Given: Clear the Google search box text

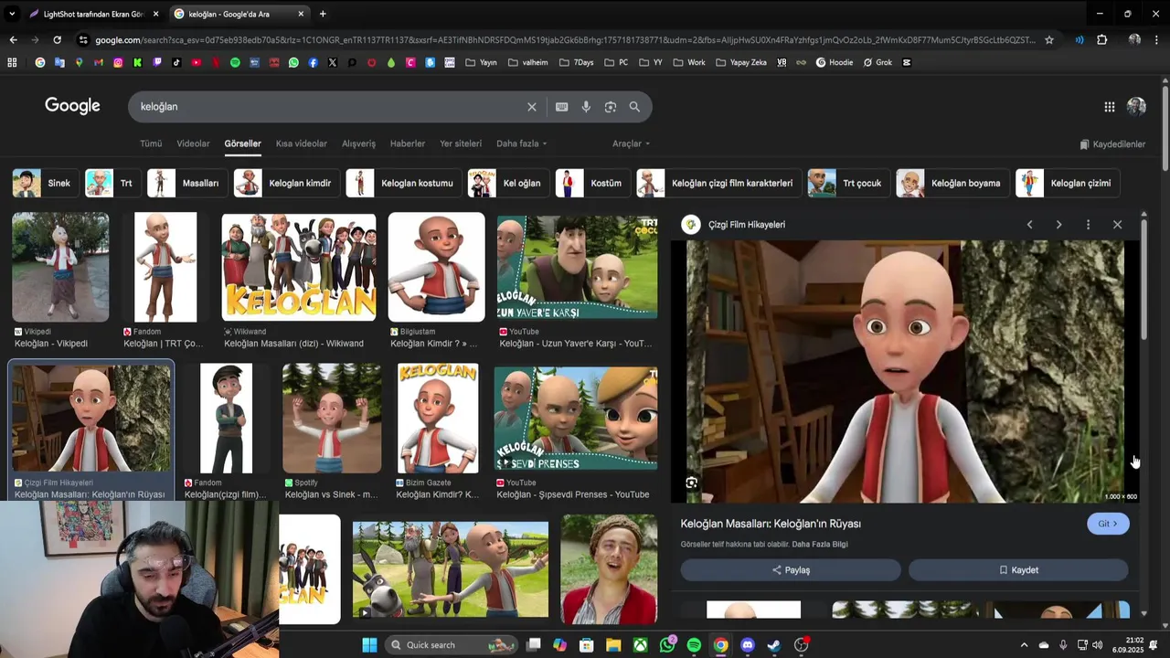Looking at the screenshot, I should tap(531, 107).
